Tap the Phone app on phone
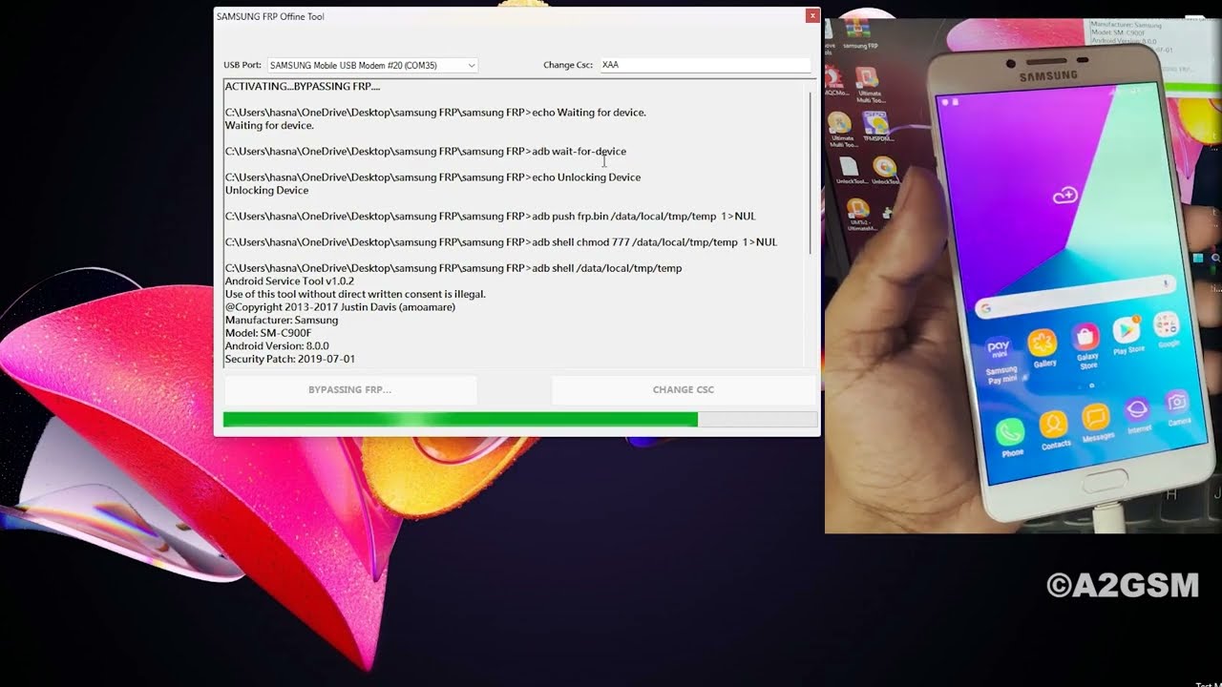The width and height of the screenshot is (1222, 687). (1010, 438)
